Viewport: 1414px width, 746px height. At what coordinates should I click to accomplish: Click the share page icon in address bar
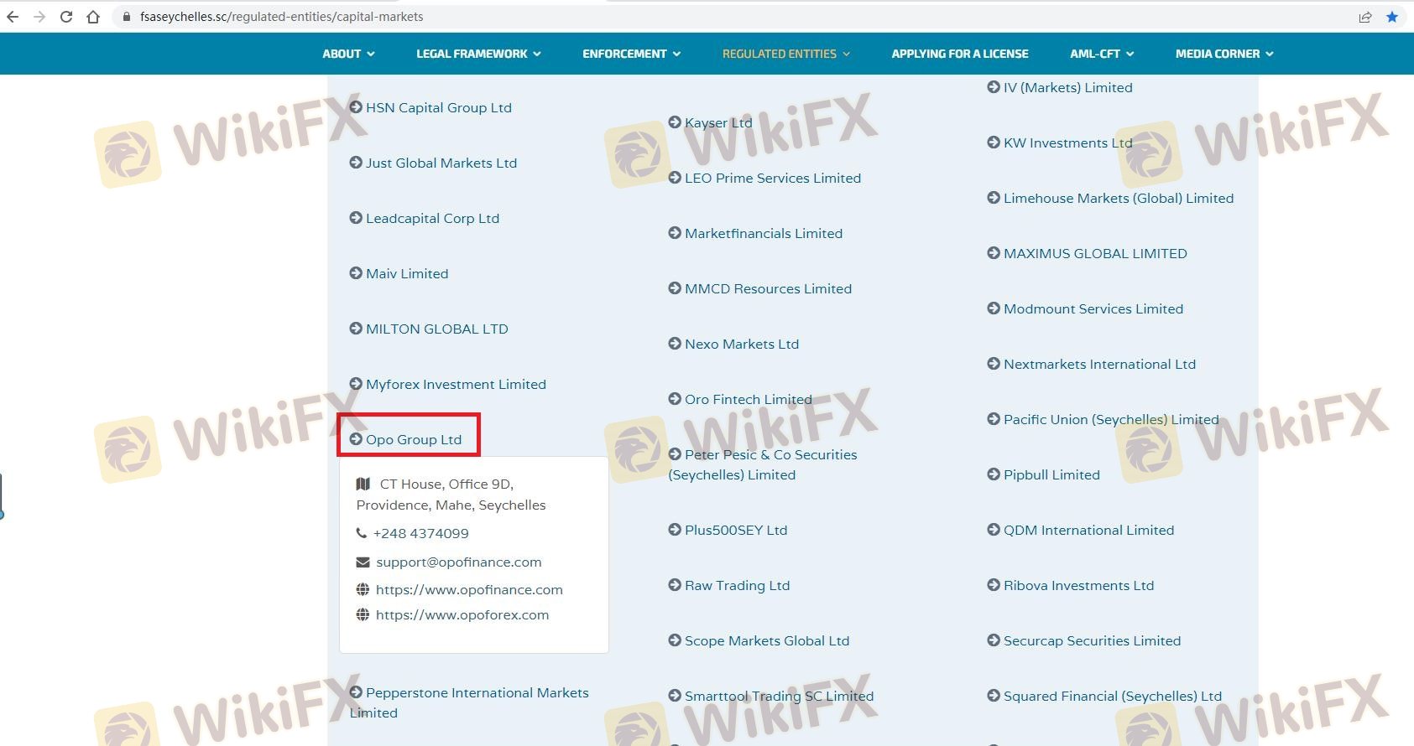[x=1365, y=17]
